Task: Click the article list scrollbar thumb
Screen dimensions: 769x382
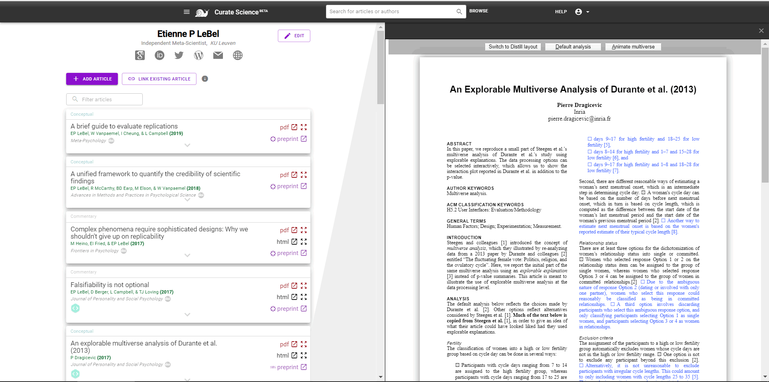Action: pos(380,67)
